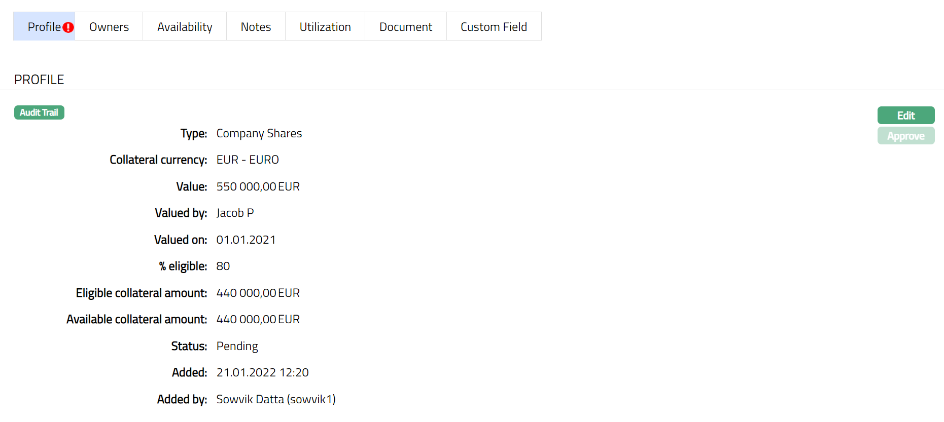Select the Profile tab label
This screenshot has width=944, height=422.
tap(44, 27)
